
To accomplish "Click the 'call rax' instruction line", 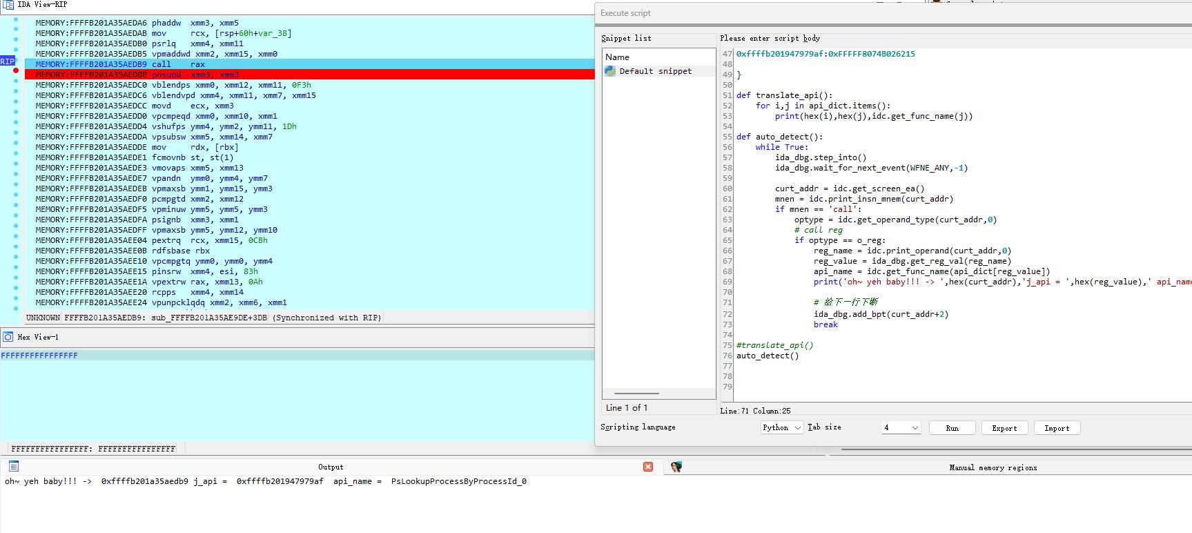I will tap(309, 64).
